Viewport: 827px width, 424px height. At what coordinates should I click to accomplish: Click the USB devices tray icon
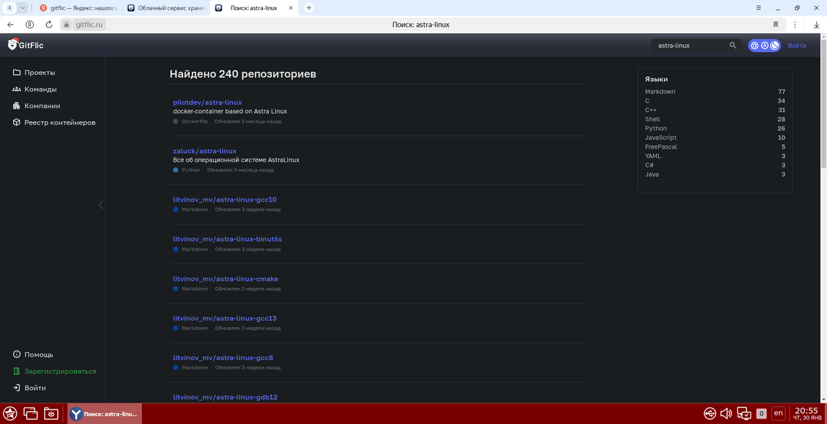pyautogui.click(x=710, y=414)
